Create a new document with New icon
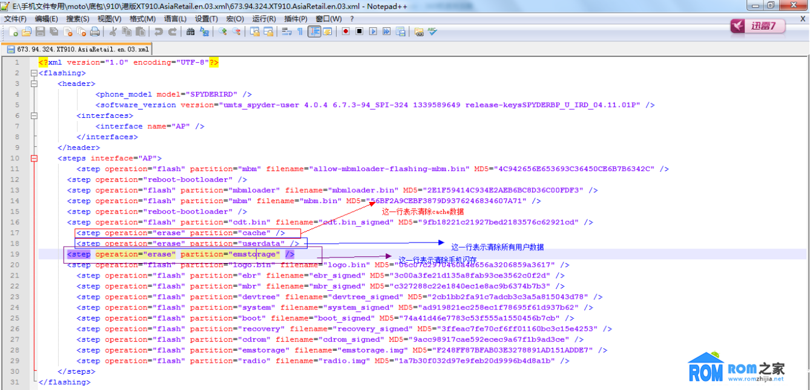Viewport: 810px width, 390px height. click(x=13, y=31)
